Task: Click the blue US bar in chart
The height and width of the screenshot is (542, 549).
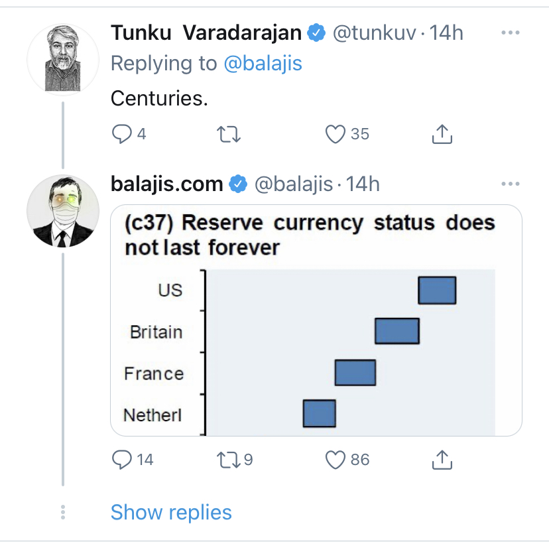Action: pyautogui.click(x=437, y=291)
